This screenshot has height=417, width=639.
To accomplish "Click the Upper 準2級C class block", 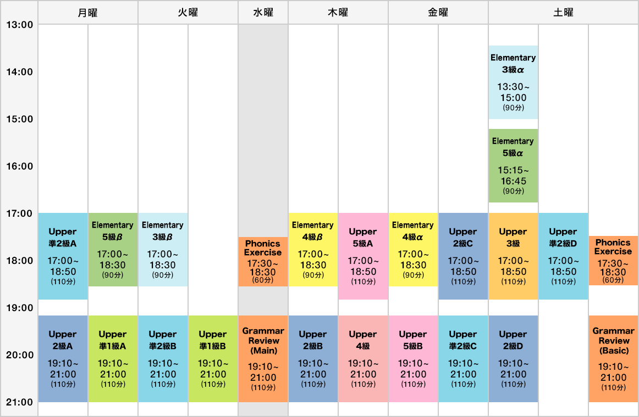I will [464, 358].
